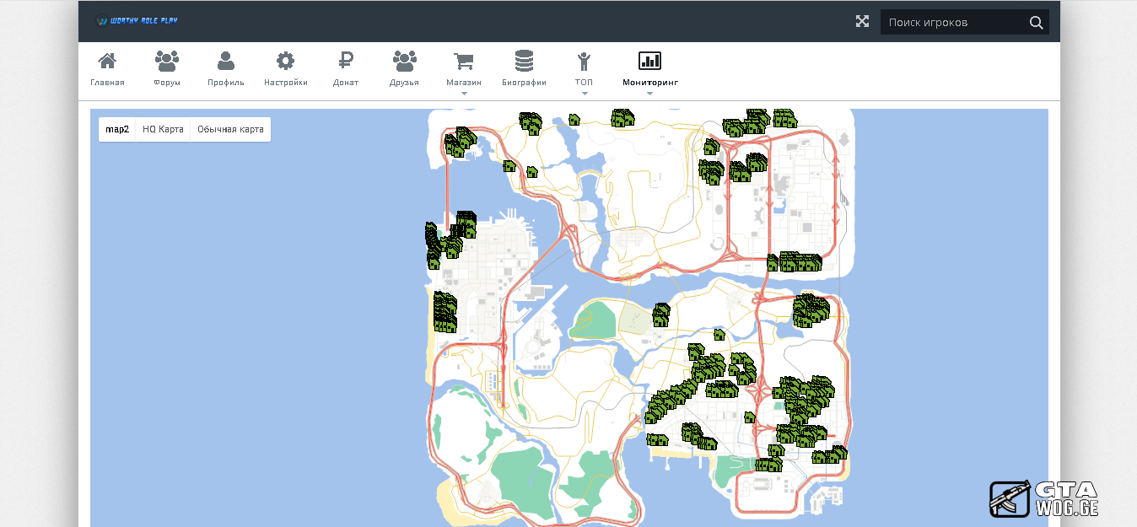This screenshot has width=1137, height=527.
Task: Switch map layer to map2
Action: click(117, 130)
